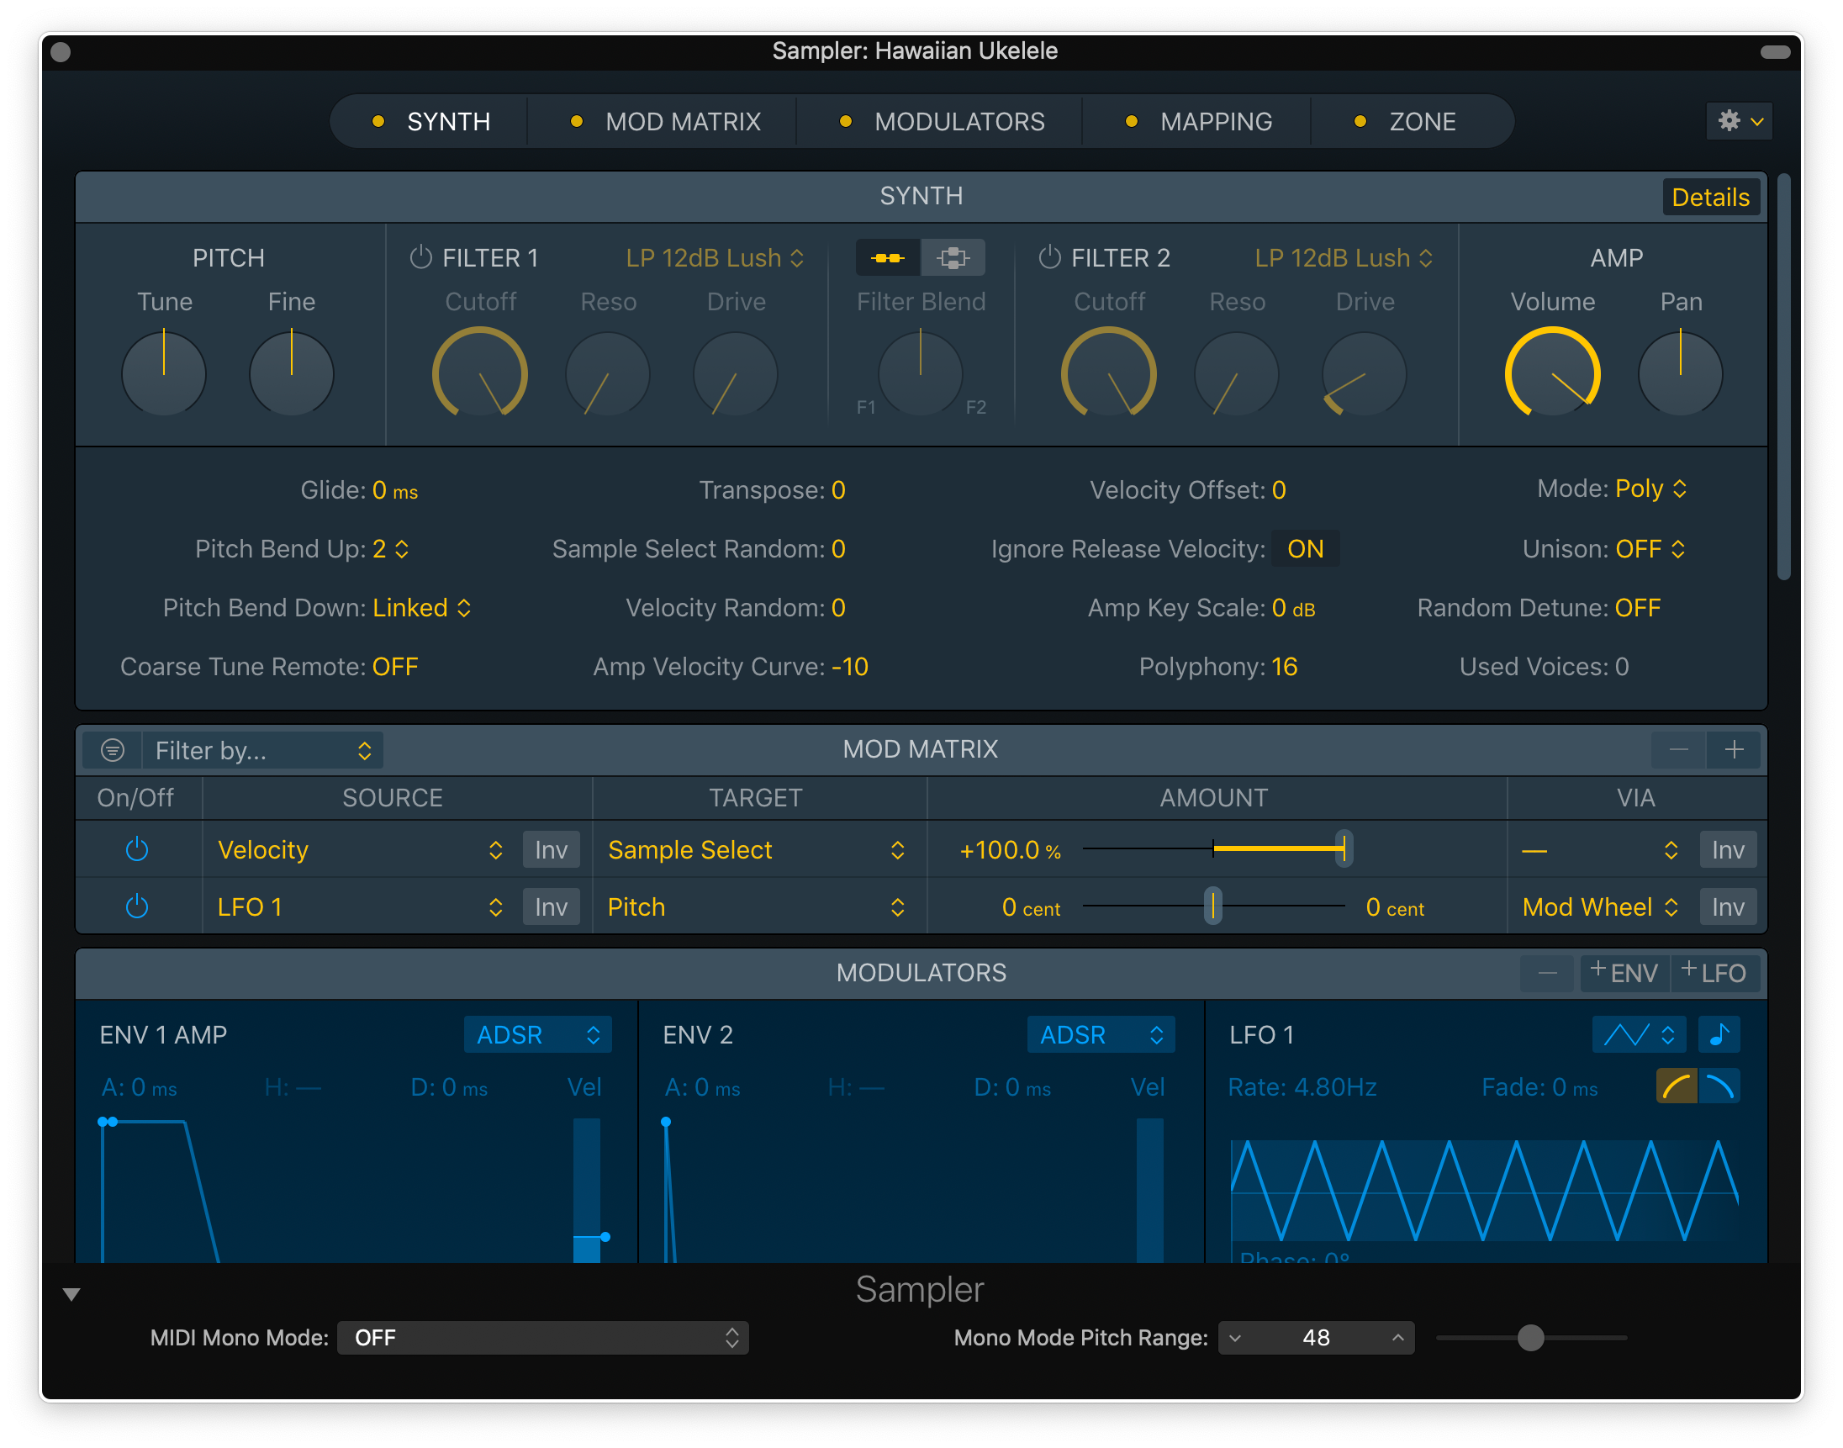1843x1448 pixels.
Task: Open Filter 1 type LP 12dB Lush menu
Action: [714, 257]
